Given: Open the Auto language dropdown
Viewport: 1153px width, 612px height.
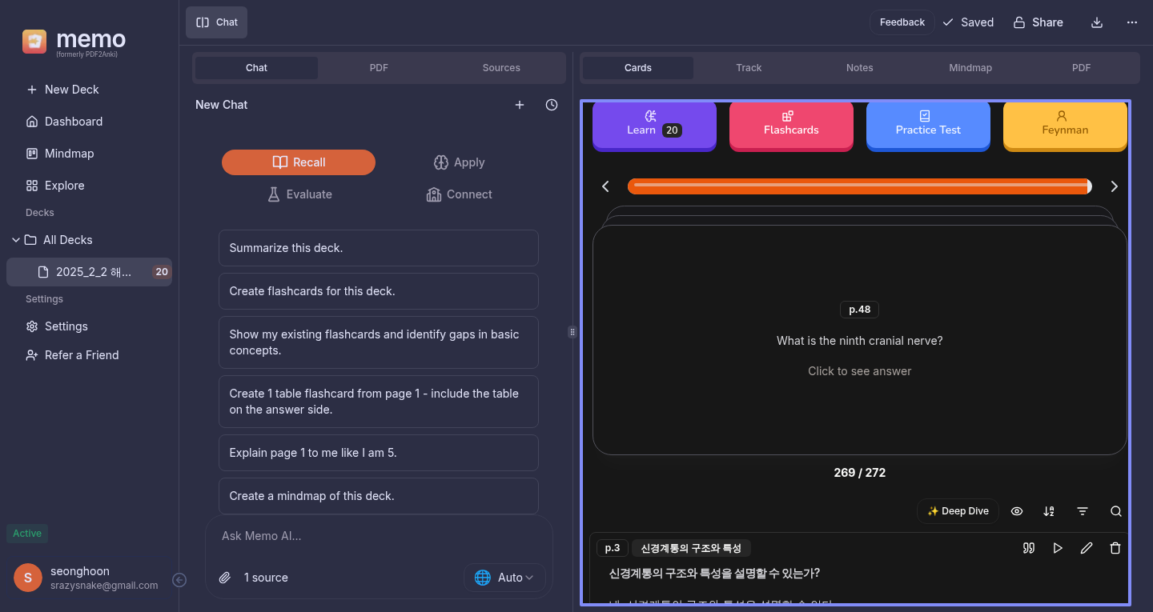Looking at the screenshot, I should click(504, 578).
